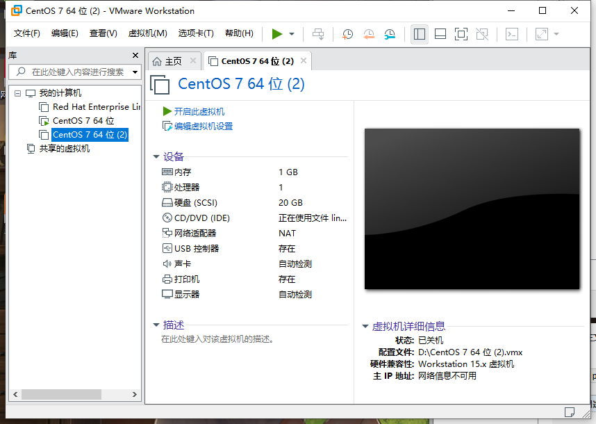Click the revert to snapshot icon
The image size is (596, 424).
point(368,34)
